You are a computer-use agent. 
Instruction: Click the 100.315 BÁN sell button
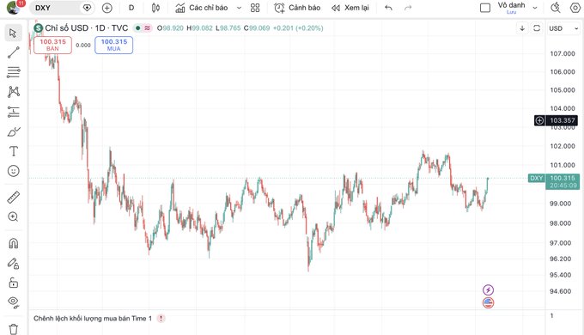(x=52, y=45)
